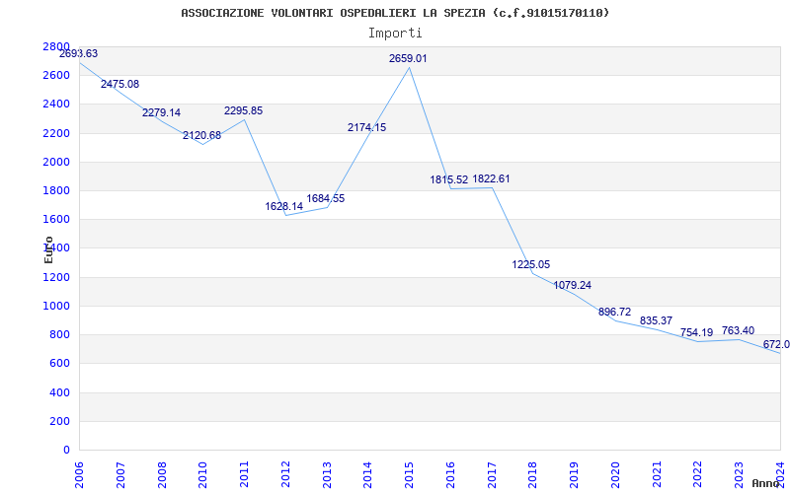The width and height of the screenshot is (790, 493).
Task: Click the x-axis year 2022
Action: point(698,475)
